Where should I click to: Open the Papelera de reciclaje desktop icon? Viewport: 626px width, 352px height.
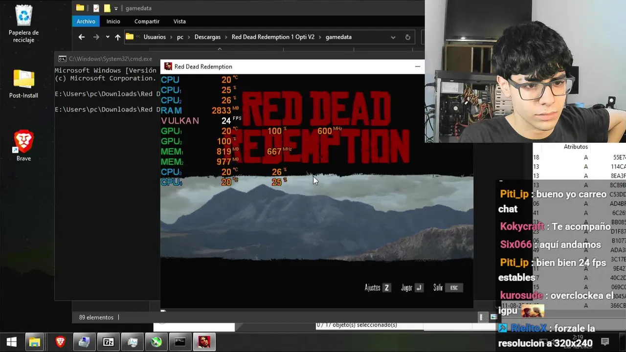[23, 23]
